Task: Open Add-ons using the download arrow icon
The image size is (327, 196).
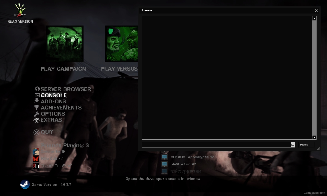Action: click(37, 101)
